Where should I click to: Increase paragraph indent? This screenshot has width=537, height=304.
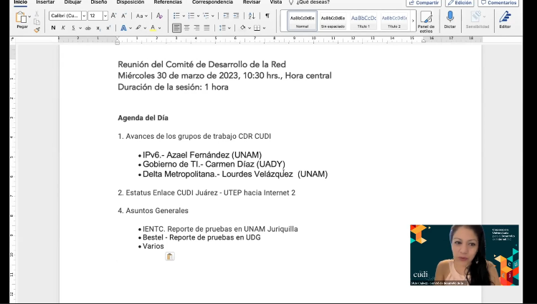(237, 16)
